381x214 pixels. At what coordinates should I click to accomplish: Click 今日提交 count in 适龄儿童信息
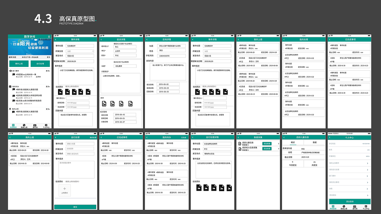[x=293, y=163]
